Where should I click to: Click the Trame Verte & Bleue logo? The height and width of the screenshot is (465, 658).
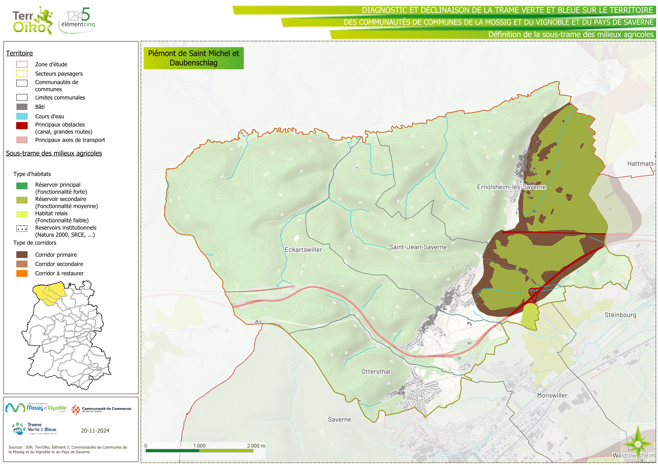tap(34, 428)
